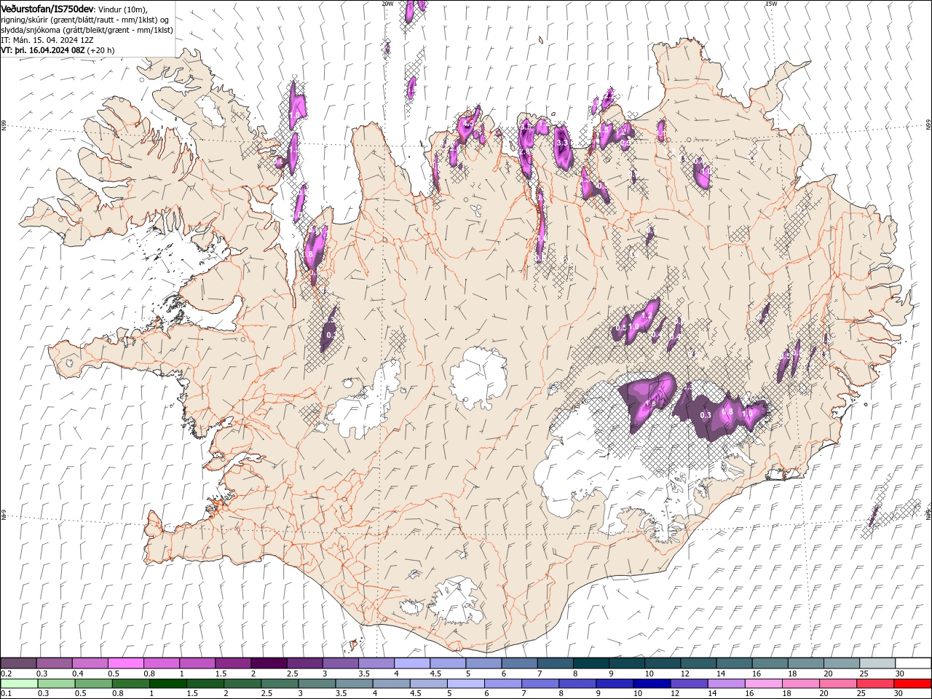Click the '0.2' label in upper legend row
The image size is (932, 699).
point(6,674)
